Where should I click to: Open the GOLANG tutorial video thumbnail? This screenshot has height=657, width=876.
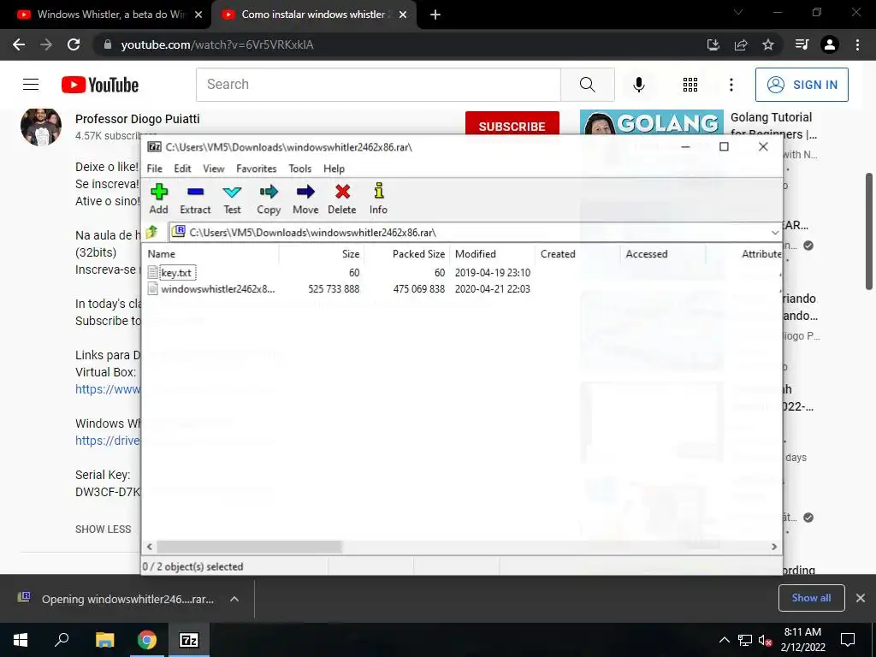pos(651,122)
